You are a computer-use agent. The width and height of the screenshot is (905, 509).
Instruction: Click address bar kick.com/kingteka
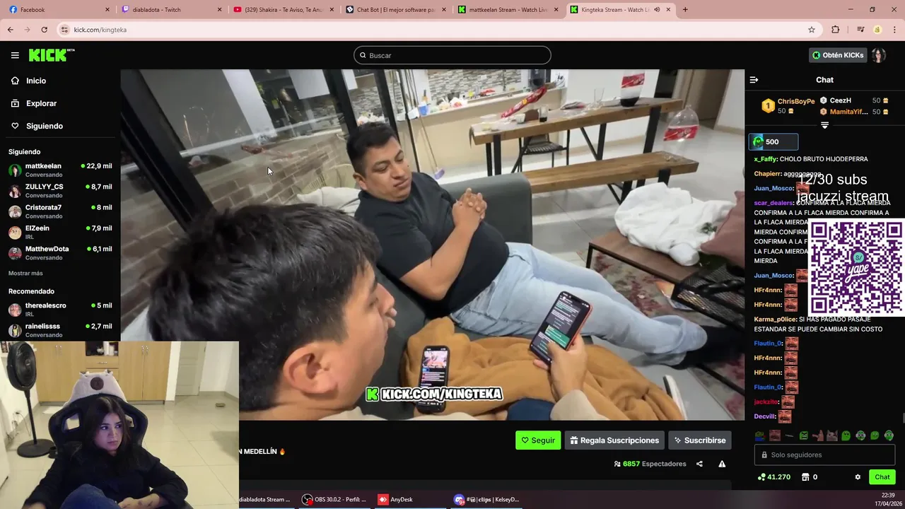coord(100,30)
